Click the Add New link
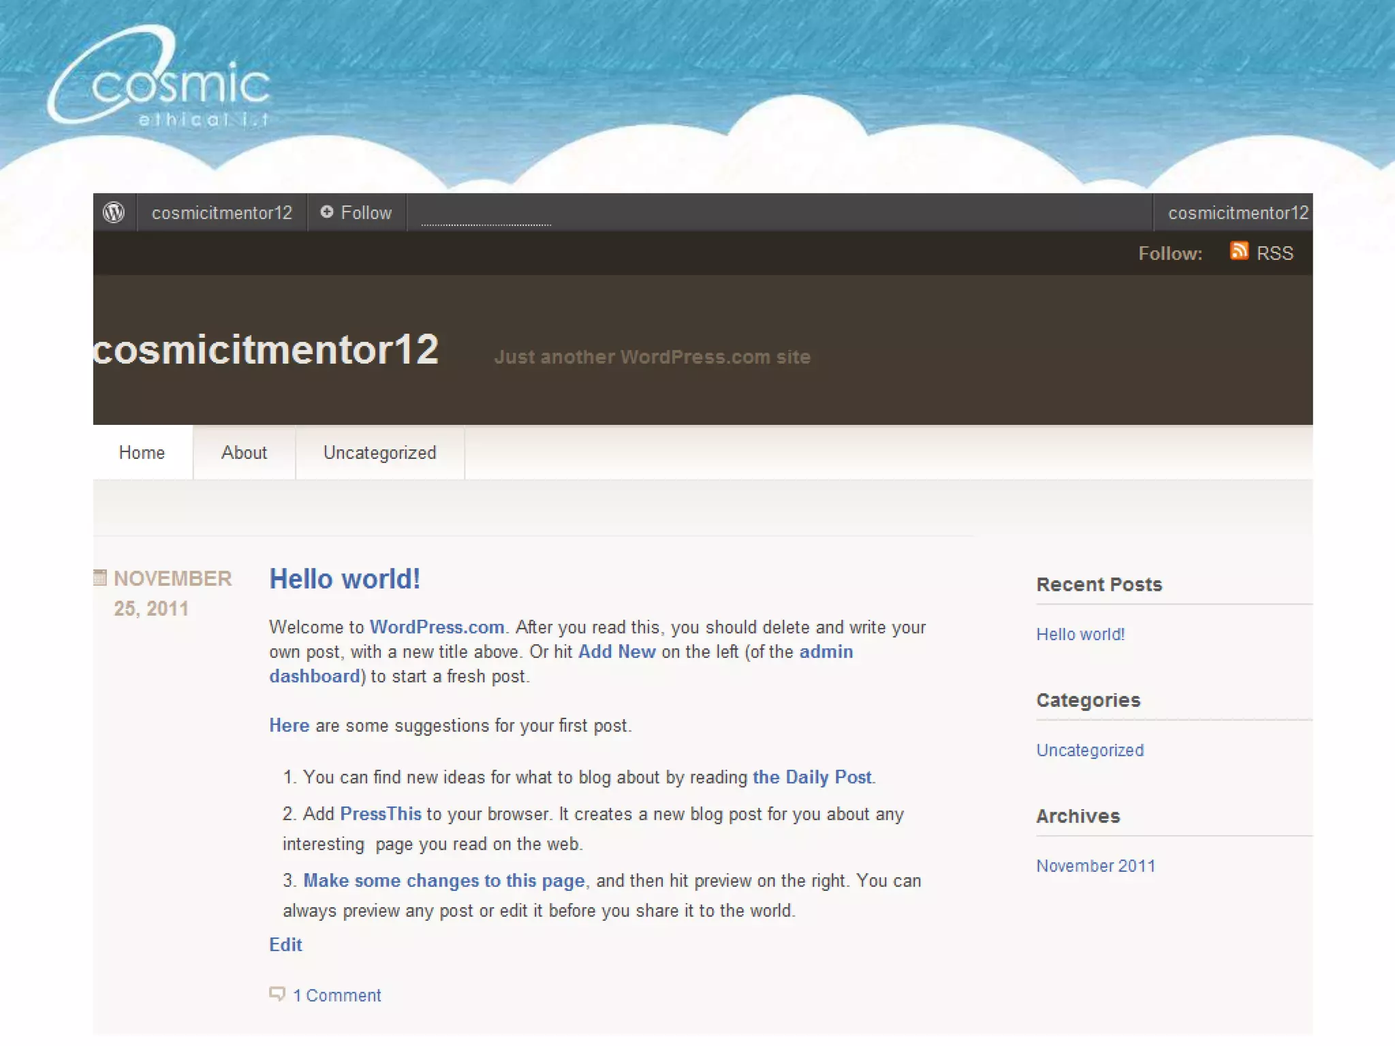 point(616,652)
